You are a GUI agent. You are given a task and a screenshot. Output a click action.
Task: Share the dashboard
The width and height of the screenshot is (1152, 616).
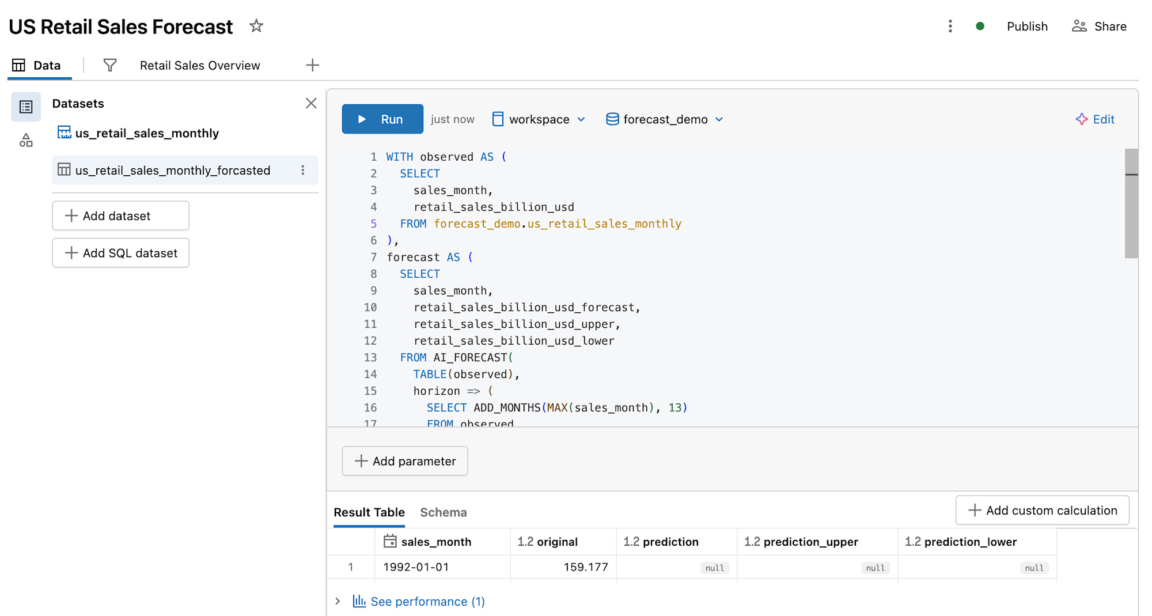pyautogui.click(x=1099, y=27)
